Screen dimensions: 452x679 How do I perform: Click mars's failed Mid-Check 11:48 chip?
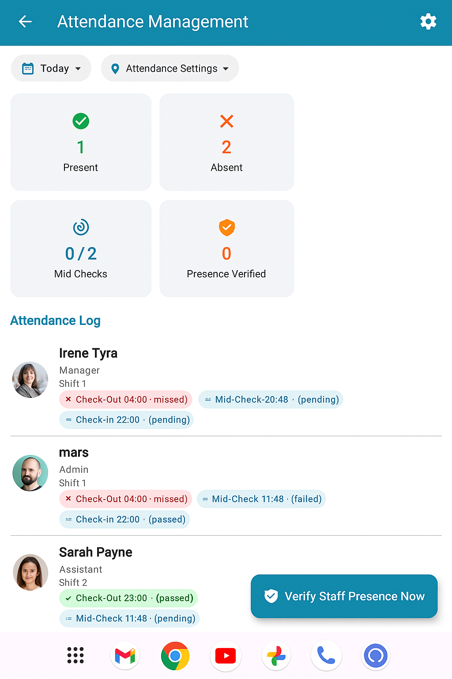click(261, 499)
